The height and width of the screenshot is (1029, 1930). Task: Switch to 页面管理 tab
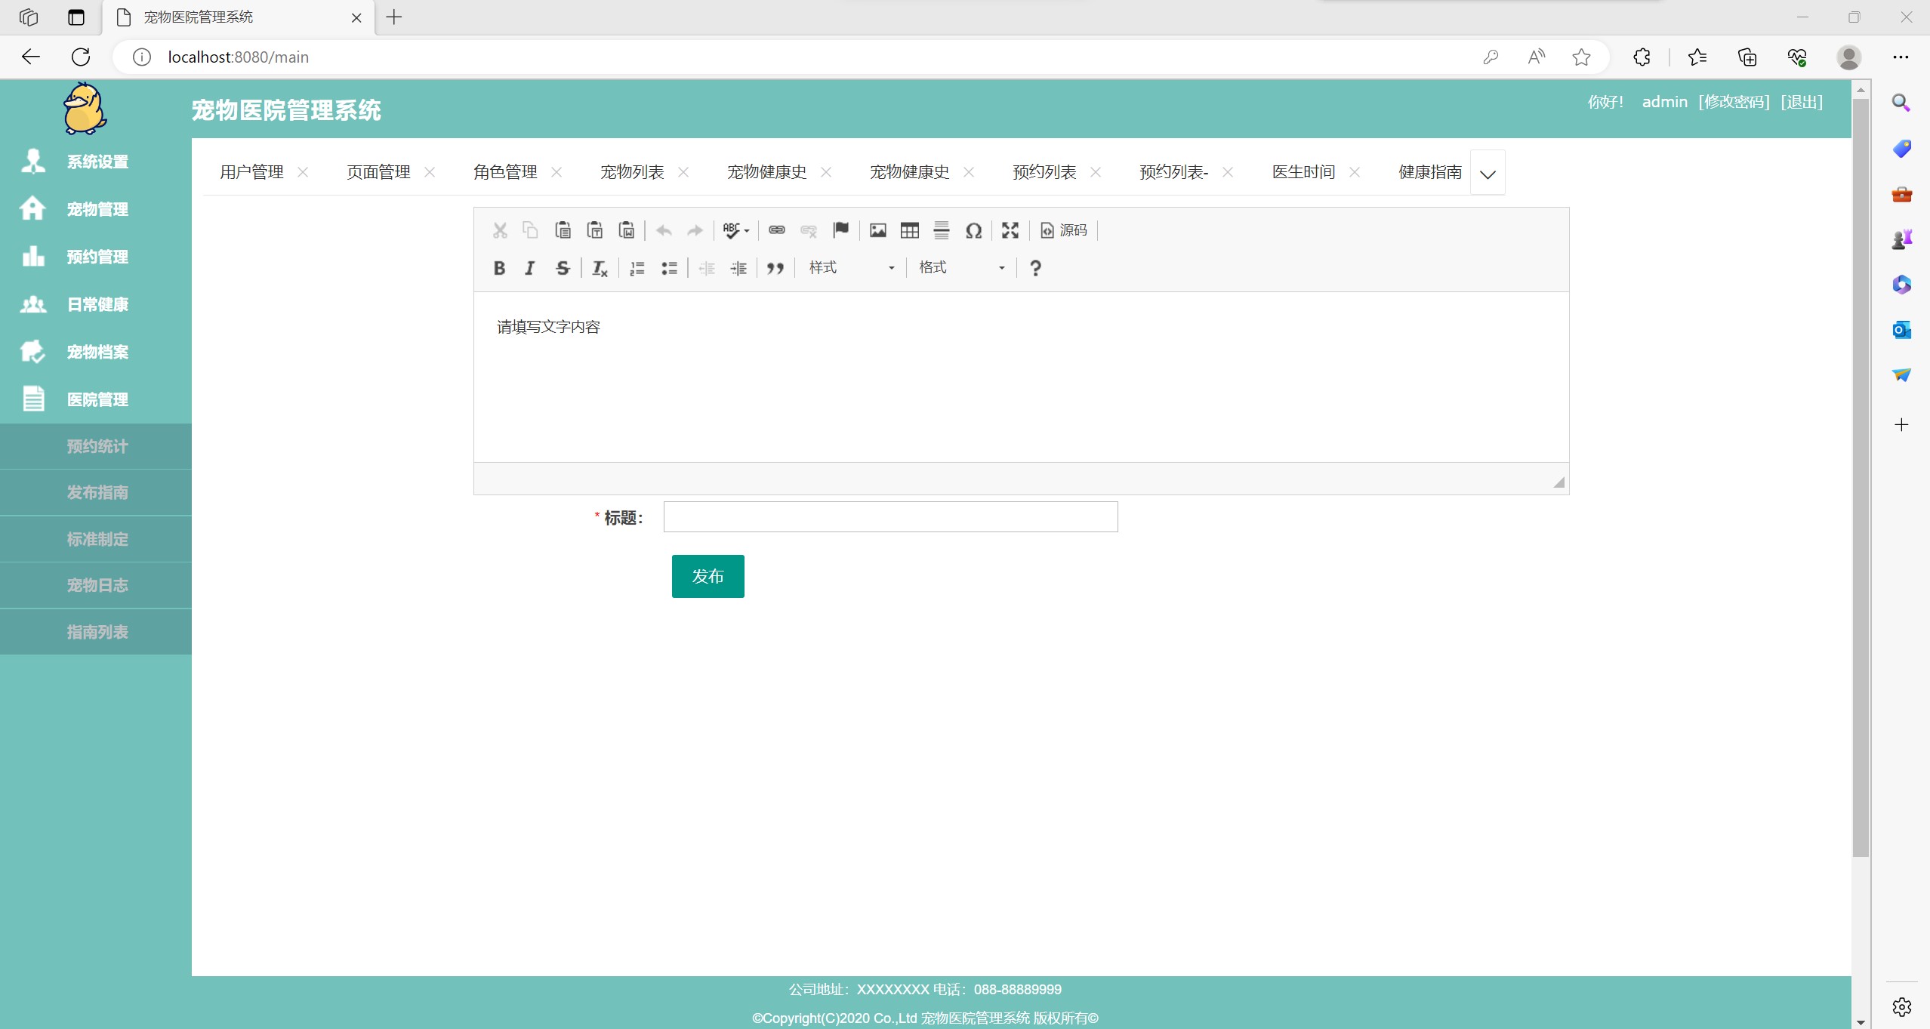click(378, 172)
